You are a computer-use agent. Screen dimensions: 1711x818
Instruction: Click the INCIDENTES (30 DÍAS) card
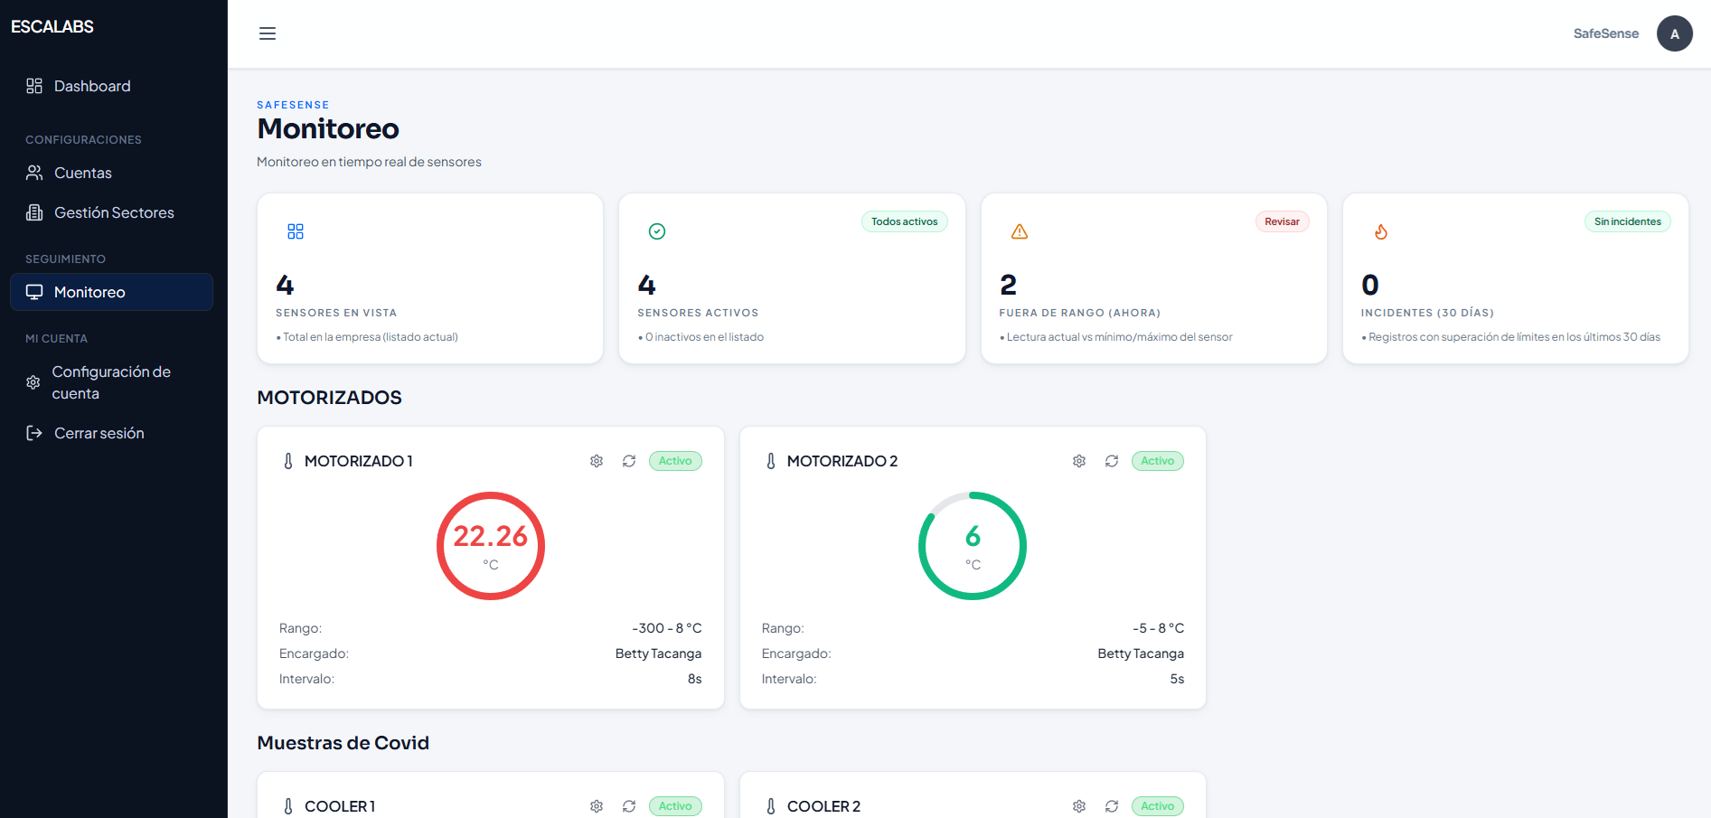(x=1516, y=278)
